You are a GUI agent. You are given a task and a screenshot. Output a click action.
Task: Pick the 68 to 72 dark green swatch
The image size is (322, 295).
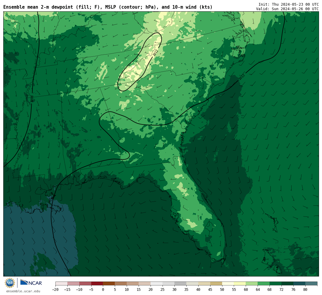pos(275,284)
